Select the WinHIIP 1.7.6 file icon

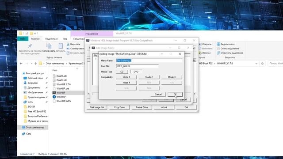[54, 84]
